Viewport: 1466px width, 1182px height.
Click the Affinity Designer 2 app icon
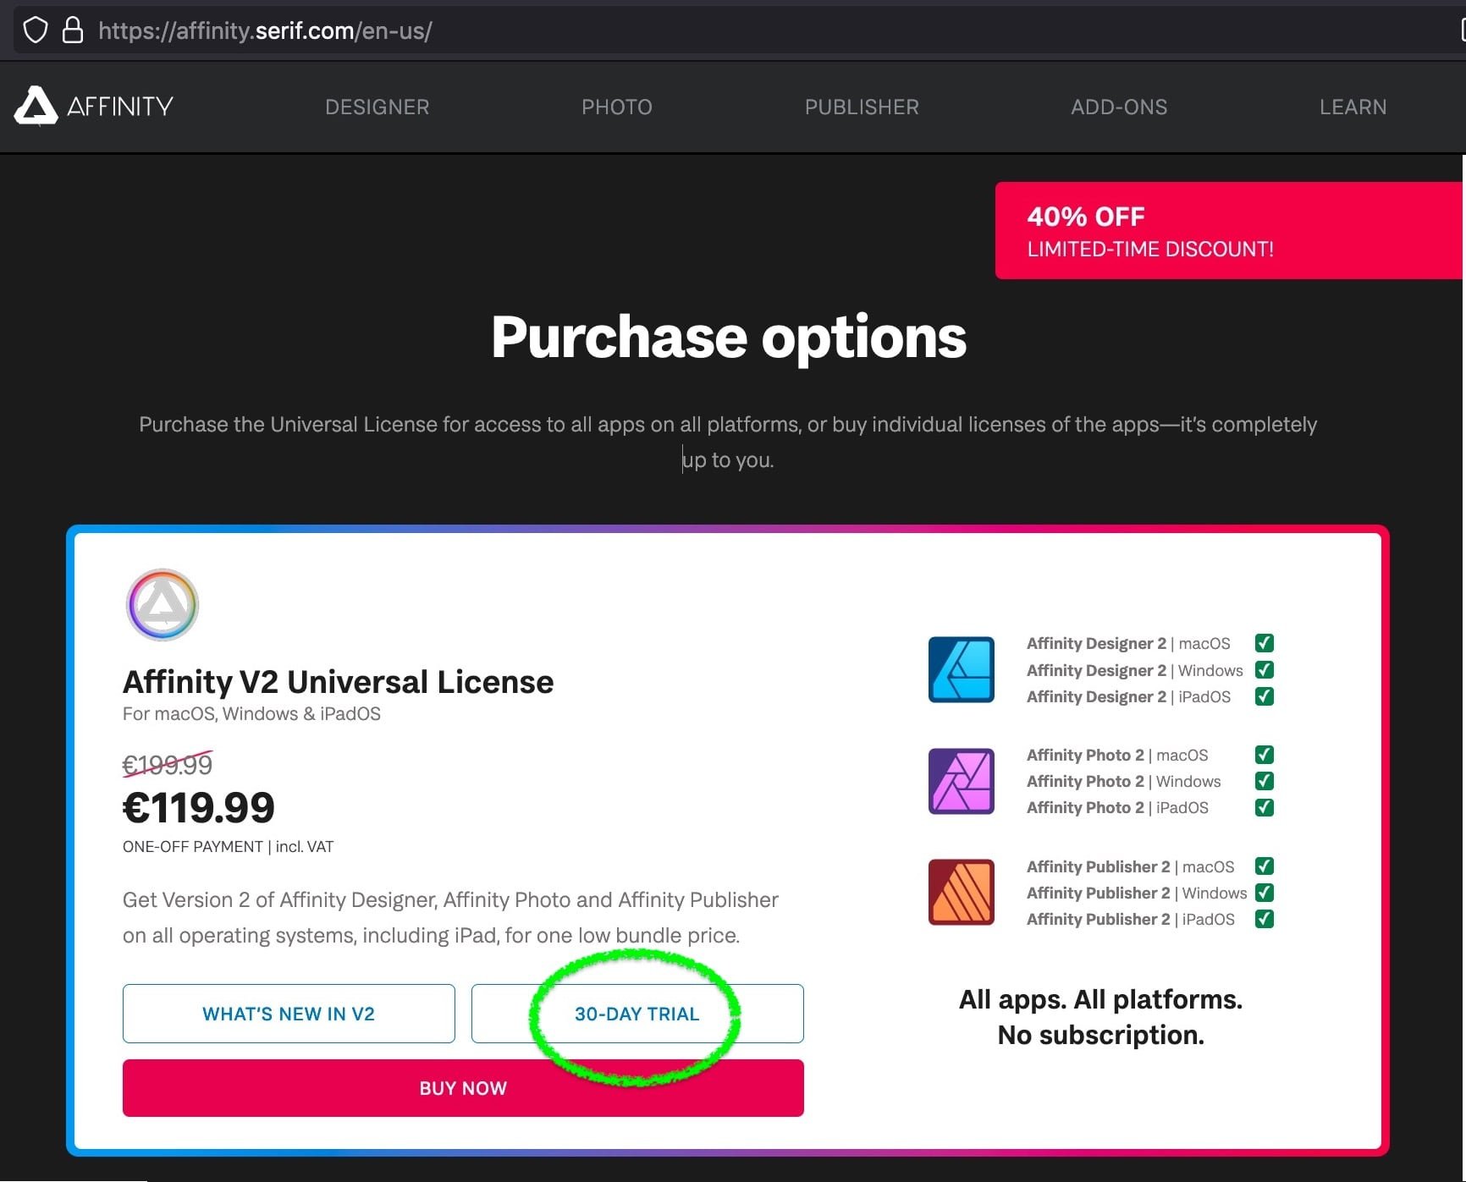962,669
